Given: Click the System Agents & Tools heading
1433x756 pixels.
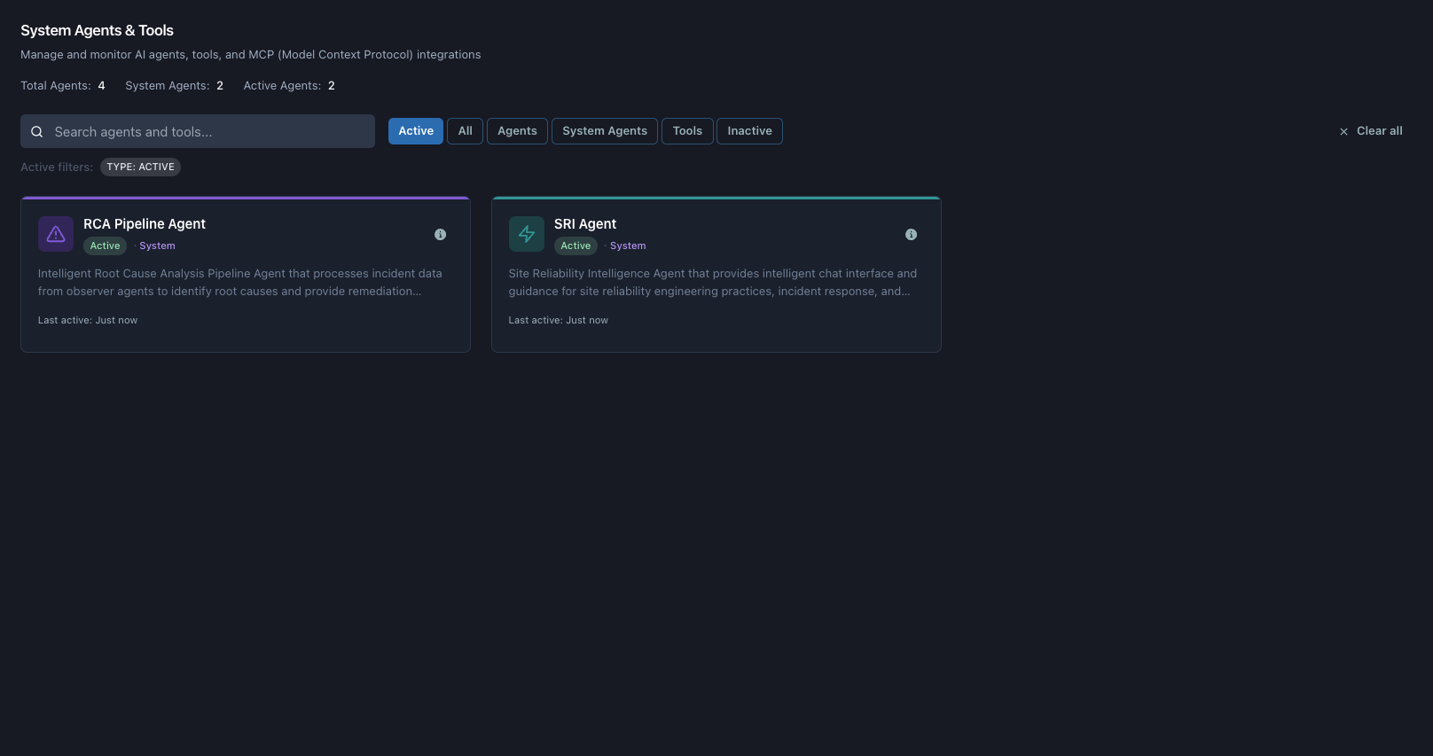Looking at the screenshot, I should coord(98,31).
